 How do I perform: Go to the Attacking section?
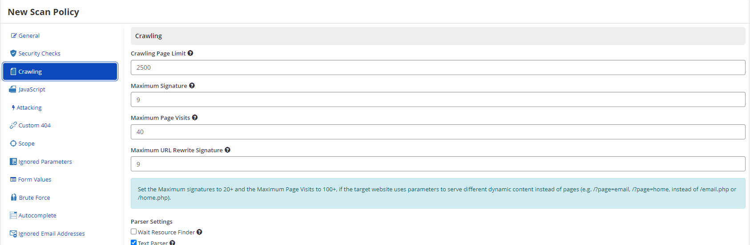pyautogui.click(x=29, y=107)
